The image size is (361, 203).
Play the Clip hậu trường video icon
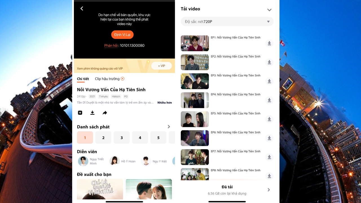tap(122, 79)
